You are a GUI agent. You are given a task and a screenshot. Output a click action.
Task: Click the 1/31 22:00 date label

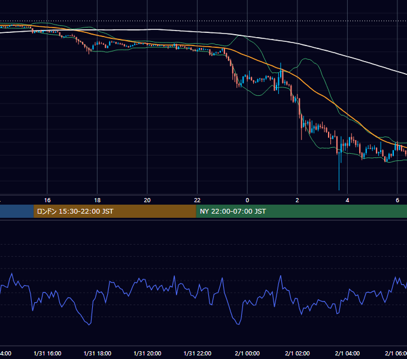(198, 354)
